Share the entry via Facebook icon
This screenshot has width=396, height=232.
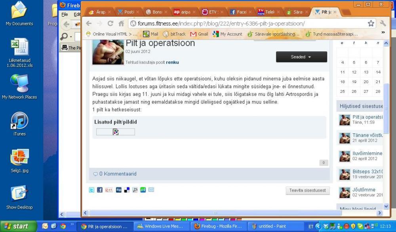100,190
